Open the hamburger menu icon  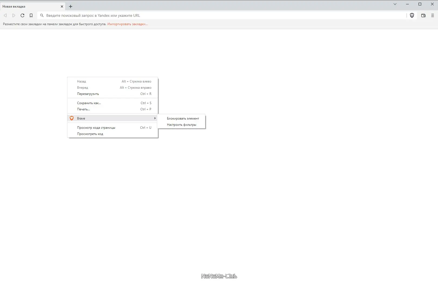(x=432, y=15)
